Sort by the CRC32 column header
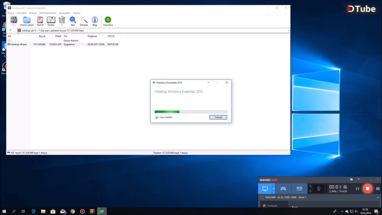This screenshot has width=382, height=215. click(x=113, y=36)
